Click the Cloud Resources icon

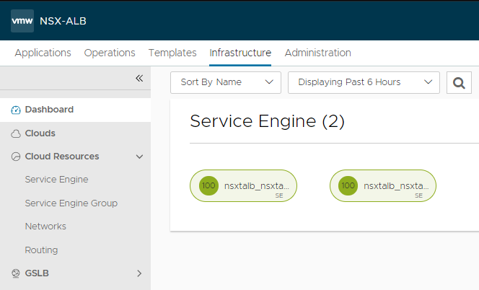(16, 157)
